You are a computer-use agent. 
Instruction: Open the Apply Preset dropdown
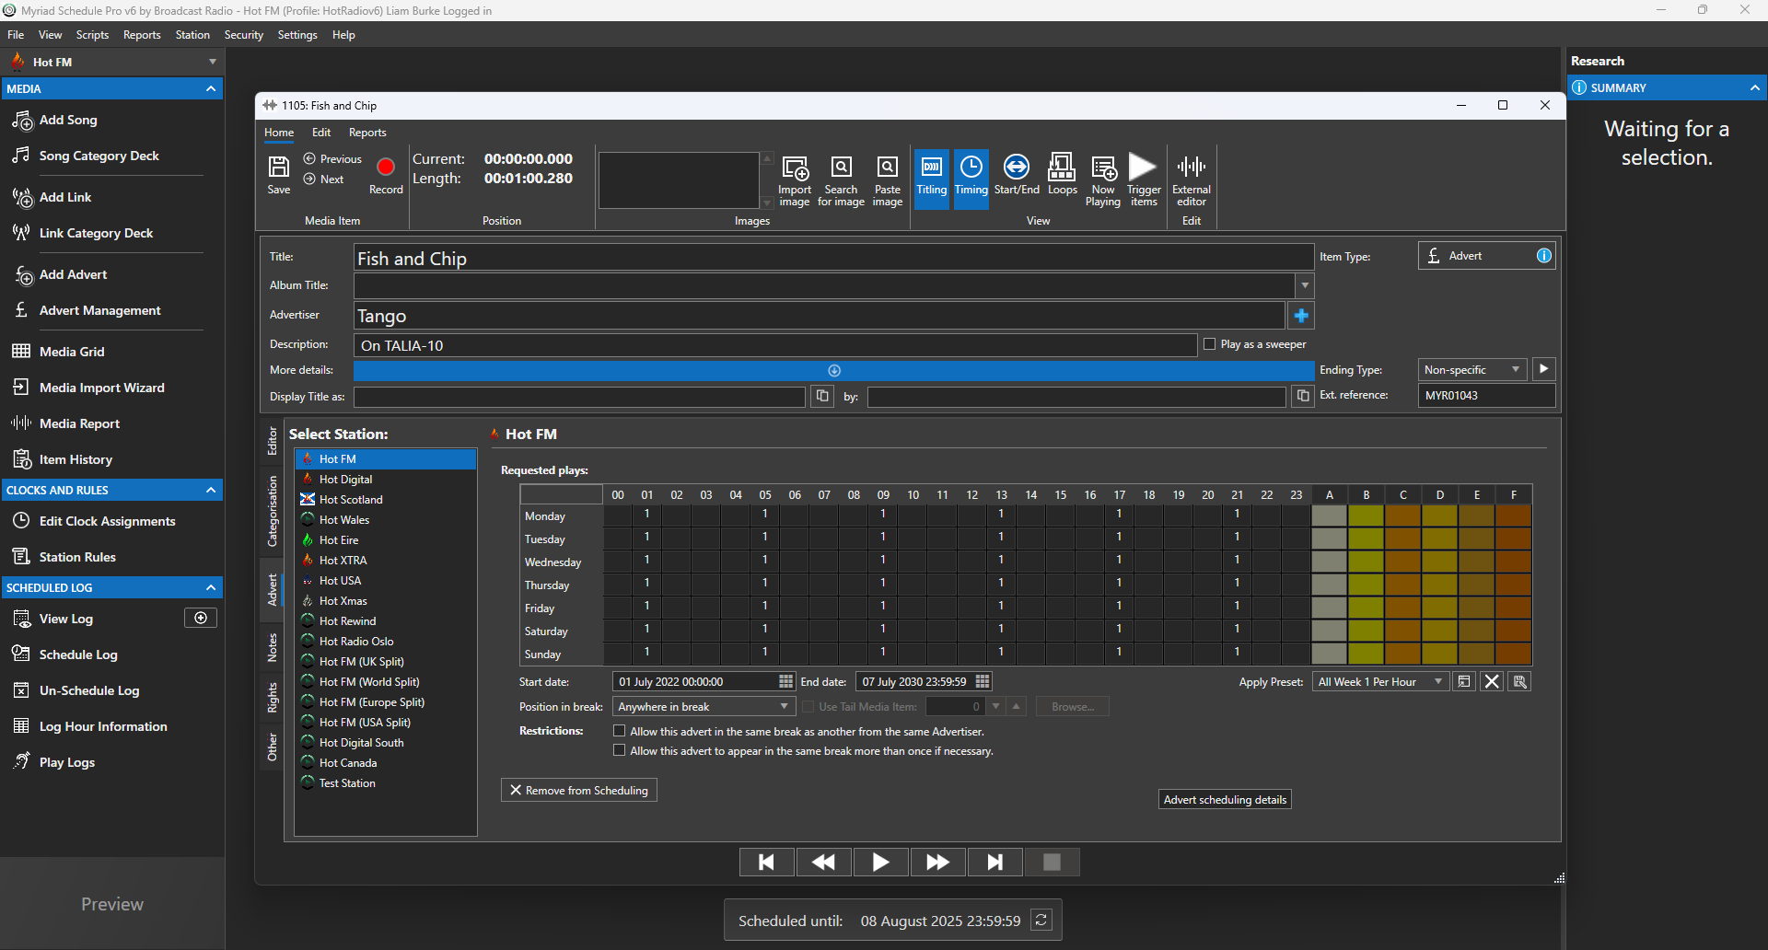(1378, 682)
